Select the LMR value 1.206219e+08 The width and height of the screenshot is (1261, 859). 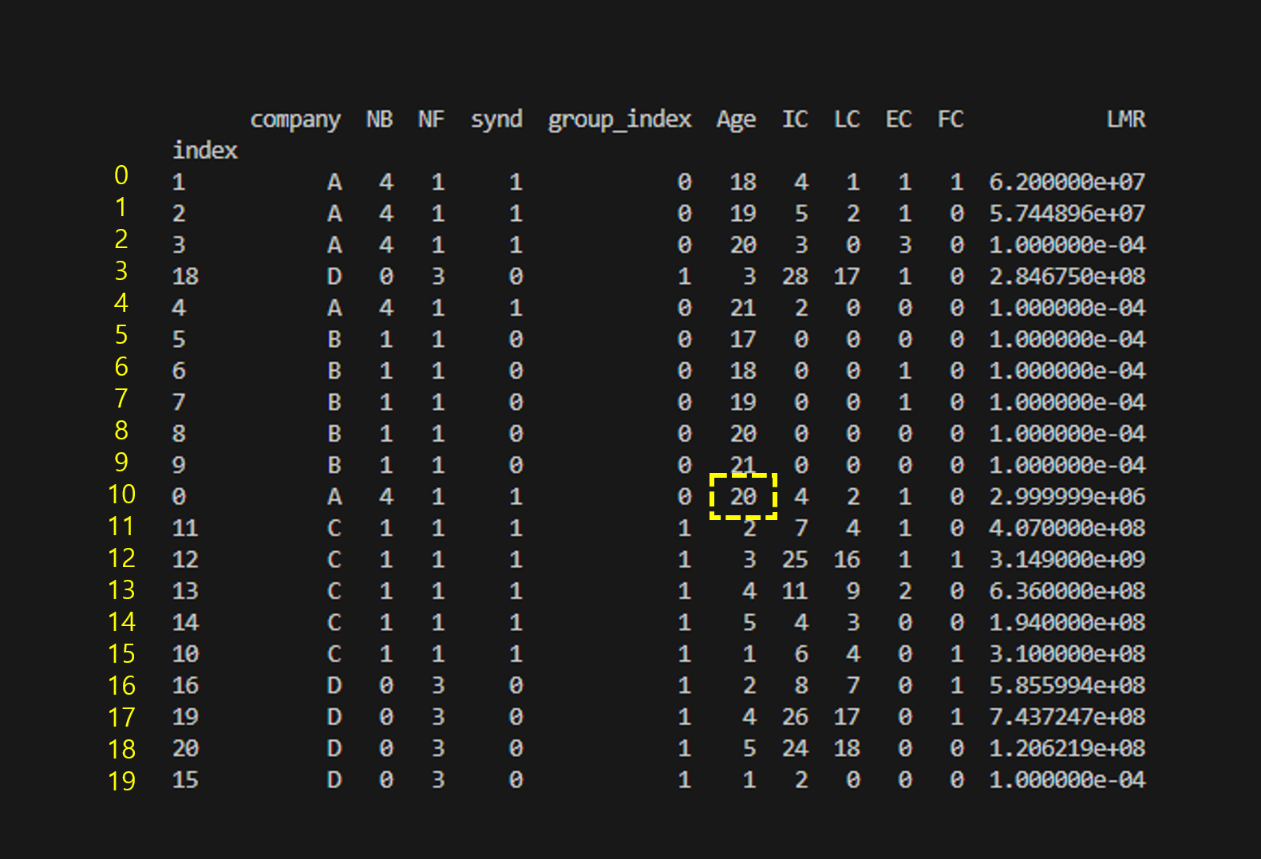point(1067,748)
